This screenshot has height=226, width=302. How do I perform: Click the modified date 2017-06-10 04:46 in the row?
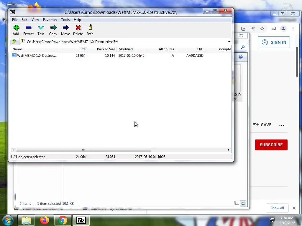131,56
